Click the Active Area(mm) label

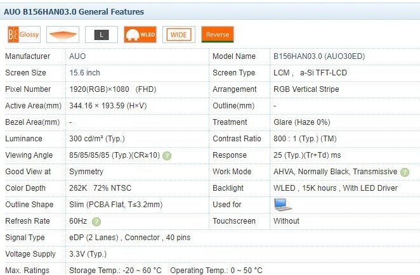point(34,106)
